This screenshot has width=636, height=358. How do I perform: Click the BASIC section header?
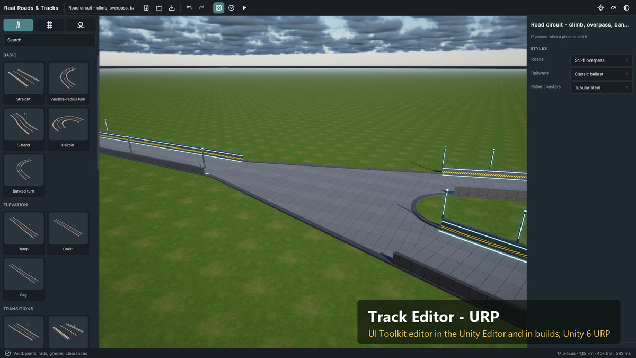tap(10, 55)
